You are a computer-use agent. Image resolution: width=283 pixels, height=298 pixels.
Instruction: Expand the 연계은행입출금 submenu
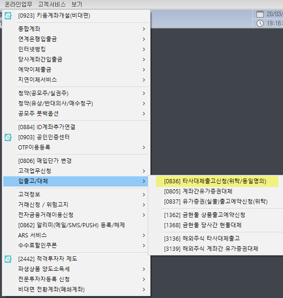point(76,39)
